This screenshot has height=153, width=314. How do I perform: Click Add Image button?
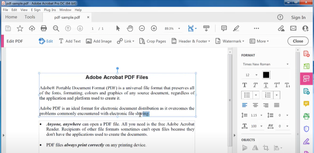click(99, 41)
